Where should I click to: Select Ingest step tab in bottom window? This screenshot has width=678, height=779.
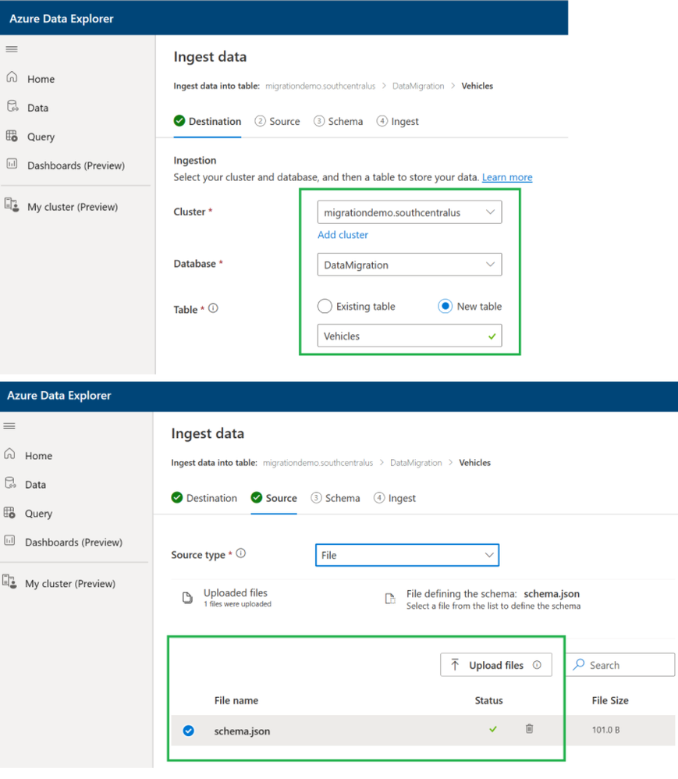click(x=395, y=498)
